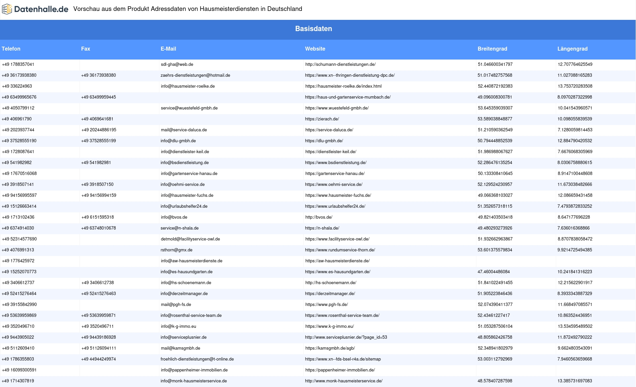Open the haus-und-gartenservice-mumbach.de link
The height and width of the screenshot is (387, 636).
[348, 97]
